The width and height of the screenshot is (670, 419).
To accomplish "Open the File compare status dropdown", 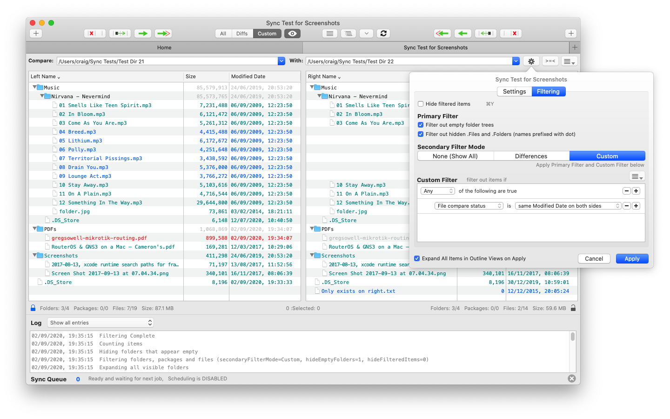I will point(469,206).
